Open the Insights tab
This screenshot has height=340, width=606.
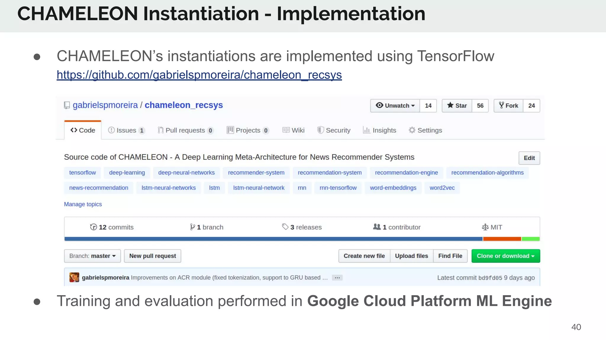tap(380, 130)
